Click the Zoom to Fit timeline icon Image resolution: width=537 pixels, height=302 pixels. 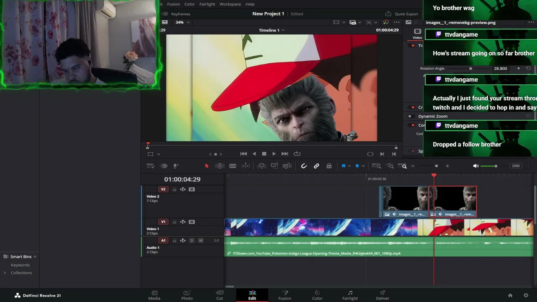pyautogui.click(x=376, y=166)
